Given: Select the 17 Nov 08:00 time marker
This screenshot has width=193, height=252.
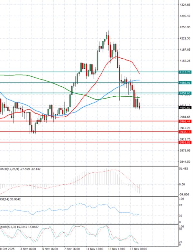Looking at the screenshot, I should point(138,249).
